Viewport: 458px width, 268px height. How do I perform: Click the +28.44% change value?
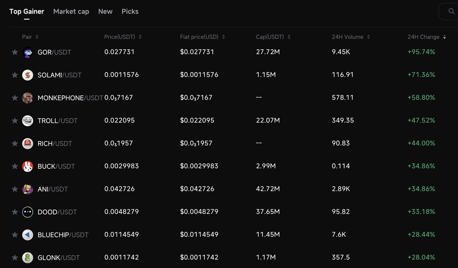(421, 234)
